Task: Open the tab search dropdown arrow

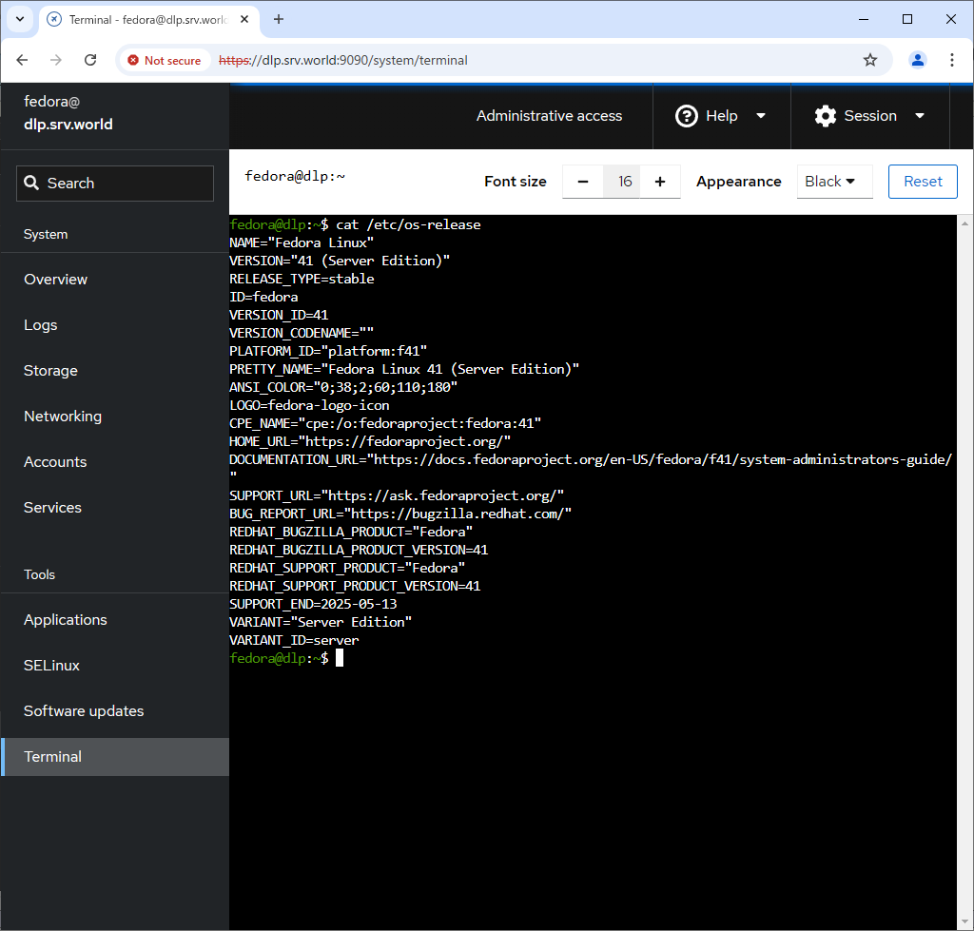Action: click(20, 19)
